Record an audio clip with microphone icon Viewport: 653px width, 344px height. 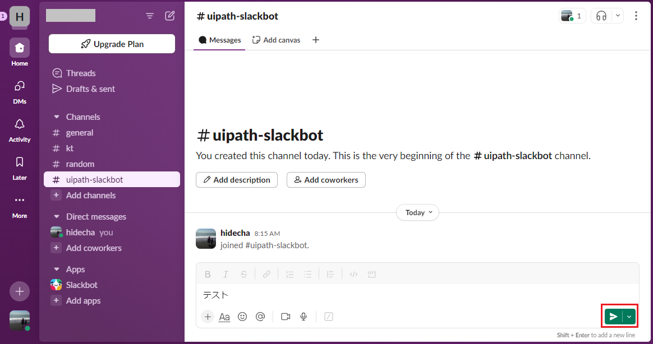pos(303,317)
